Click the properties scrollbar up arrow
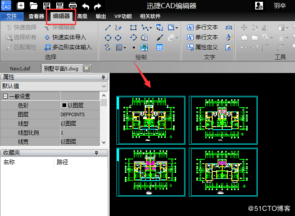The image size is (295, 216). tap(104, 95)
